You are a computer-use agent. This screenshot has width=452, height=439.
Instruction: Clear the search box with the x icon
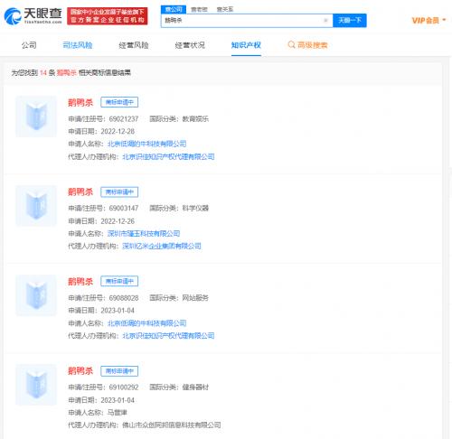pyautogui.click(x=325, y=21)
